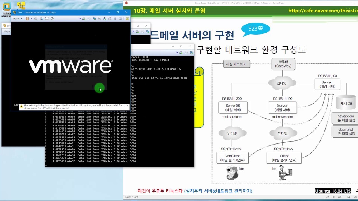This screenshot has height=201, width=358.
Task: Click hard disk icon in second VMware window
Action: point(137,32)
